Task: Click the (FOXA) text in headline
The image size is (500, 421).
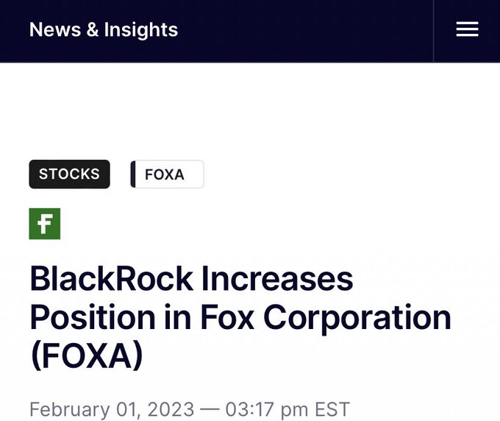Action: point(87,355)
